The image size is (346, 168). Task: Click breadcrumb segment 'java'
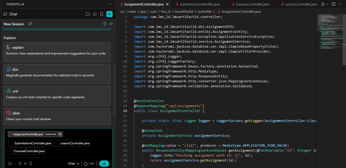coord(143,11)
